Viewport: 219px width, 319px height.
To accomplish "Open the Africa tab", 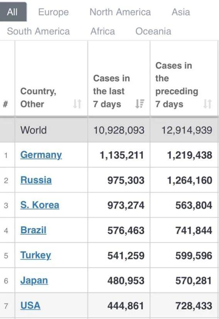I will point(103,31).
